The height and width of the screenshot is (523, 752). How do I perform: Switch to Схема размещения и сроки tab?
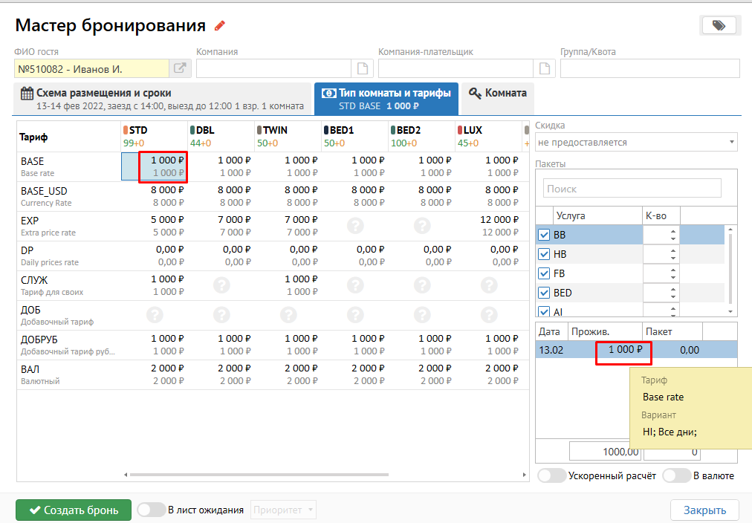(x=162, y=99)
